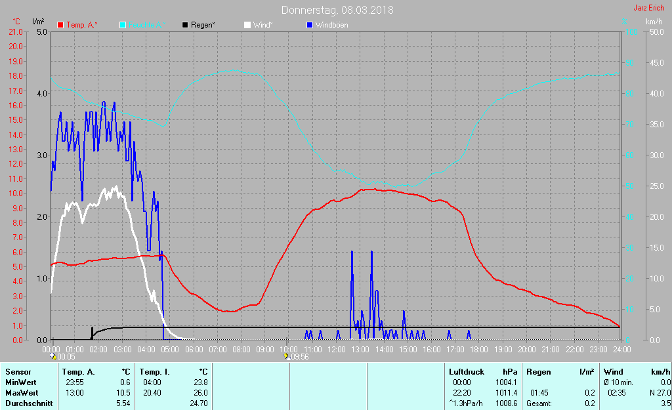
Task: Select the 'Windböen' legend label
Action: [x=331, y=25]
